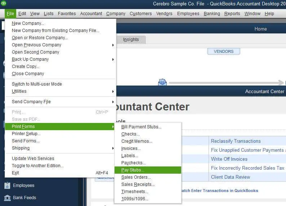286x206 pixels.
Task: Click the Employees icon in left sidebar
Action: (x=7, y=186)
